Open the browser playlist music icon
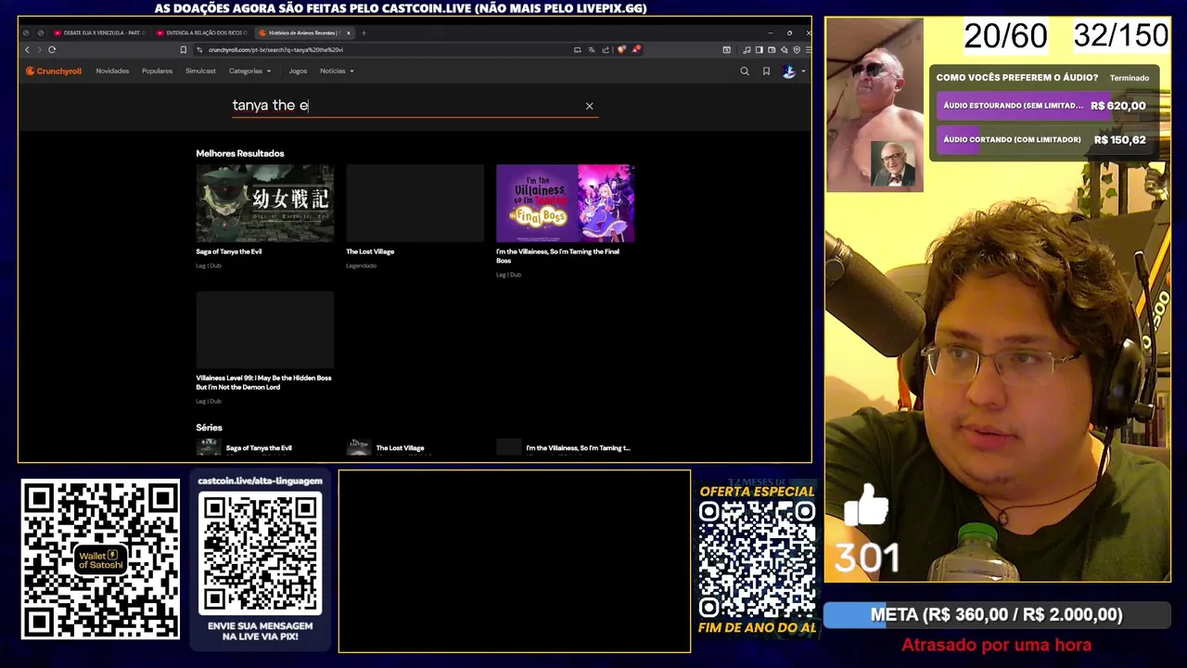Viewport: 1187px width, 668px height. pos(747,49)
